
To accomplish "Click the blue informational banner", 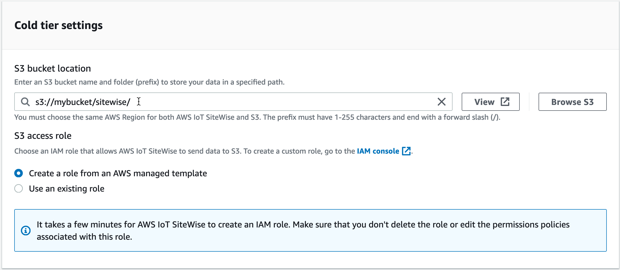I will click(305, 230).
